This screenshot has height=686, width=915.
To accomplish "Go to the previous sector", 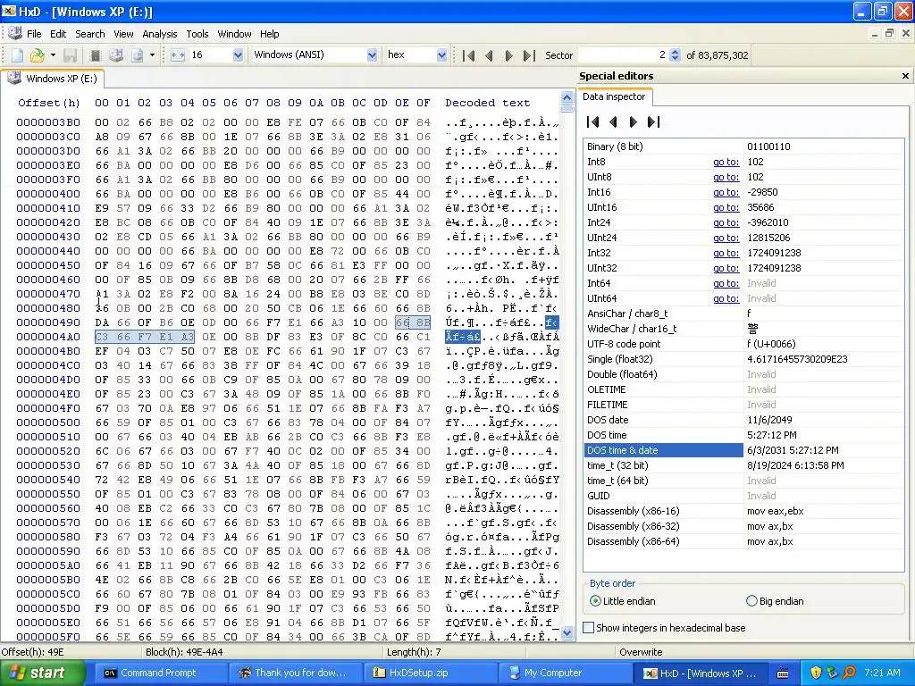I will 489,55.
